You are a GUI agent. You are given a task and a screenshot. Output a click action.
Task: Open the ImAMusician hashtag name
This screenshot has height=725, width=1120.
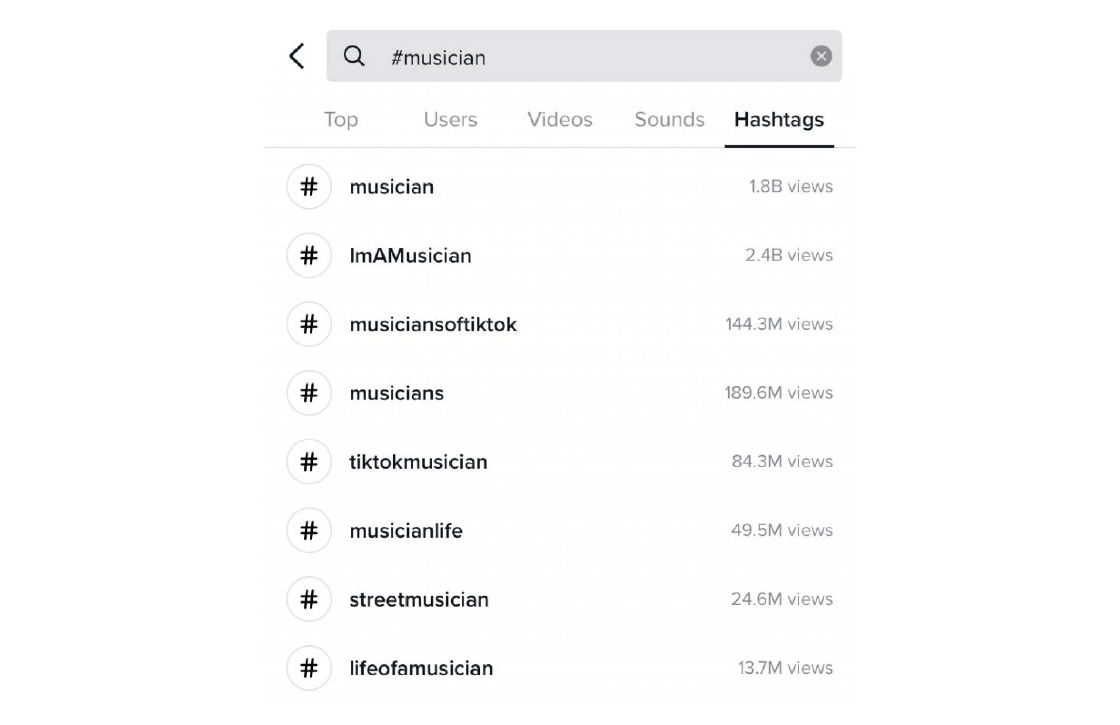coord(410,255)
